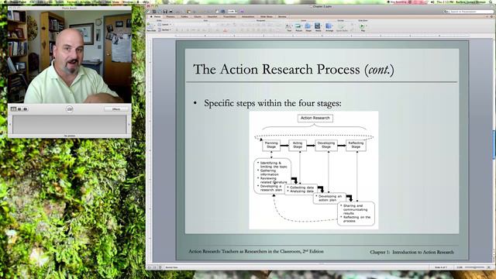Click the 'Slide 4 of 7' status text
496x279 pixels.
tap(440, 267)
